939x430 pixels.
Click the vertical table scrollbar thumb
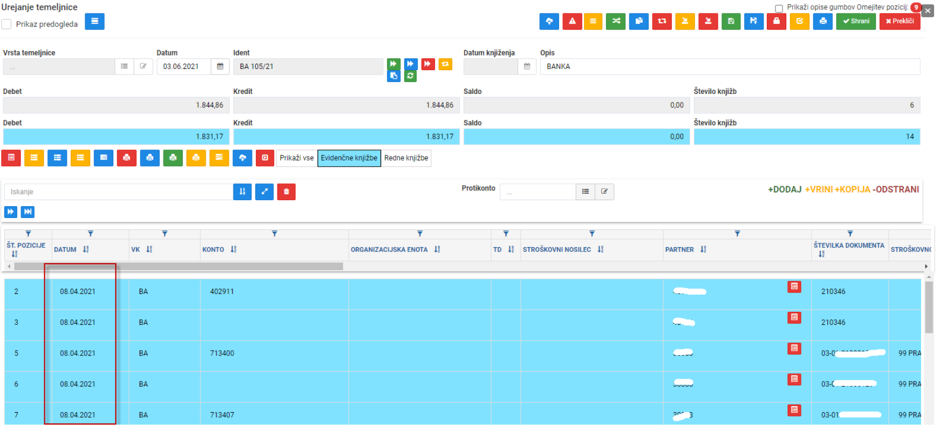pyautogui.click(x=929, y=308)
